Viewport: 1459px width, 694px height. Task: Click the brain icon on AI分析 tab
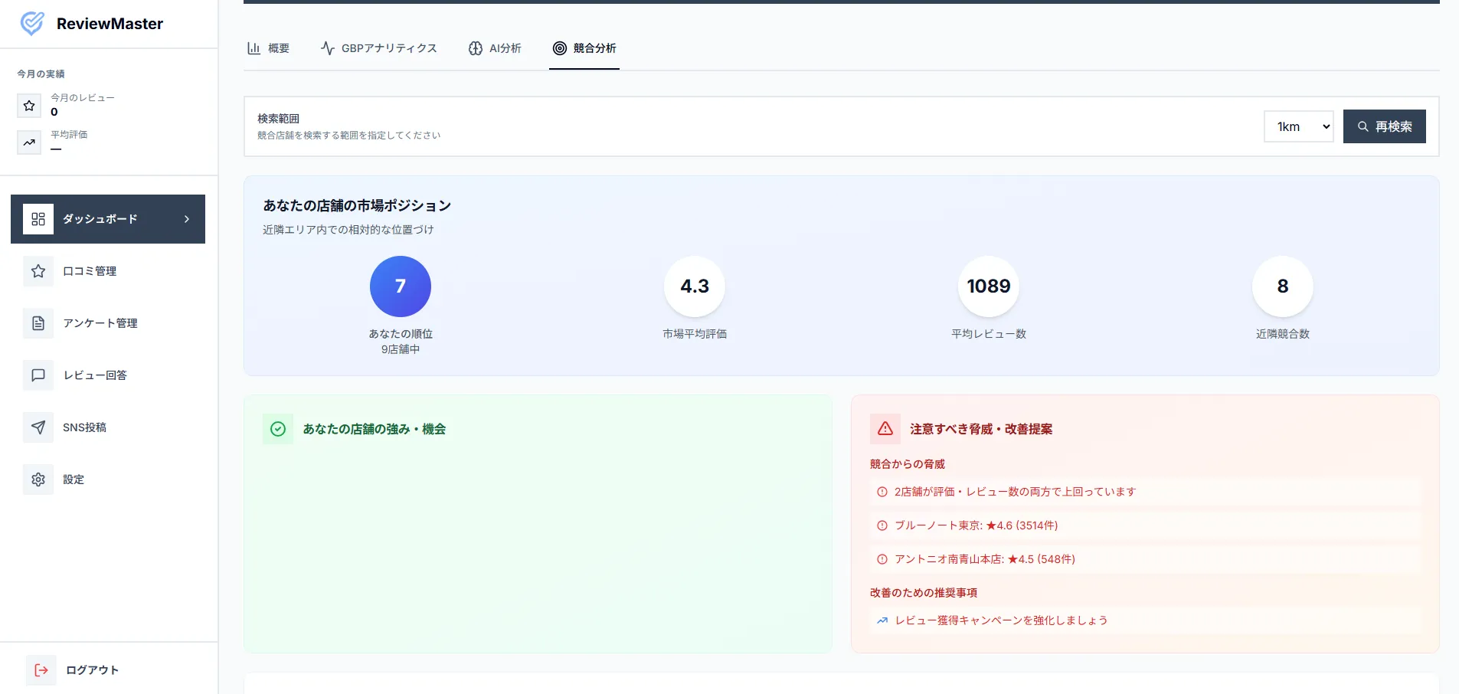click(x=476, y=48)
